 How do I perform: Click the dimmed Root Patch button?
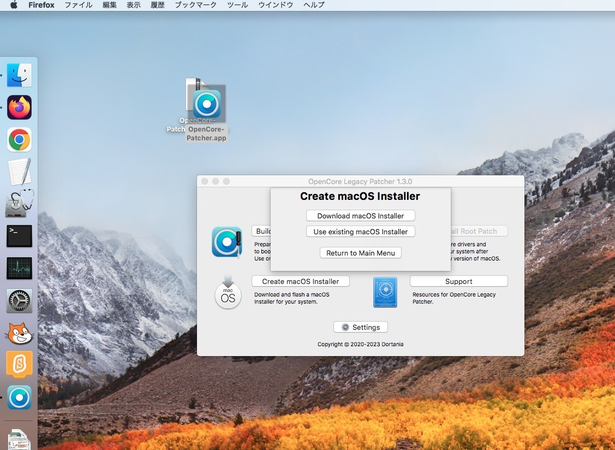[479, 231]
